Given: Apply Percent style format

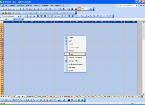Looking at the screenshot, I should pos(55,16).
